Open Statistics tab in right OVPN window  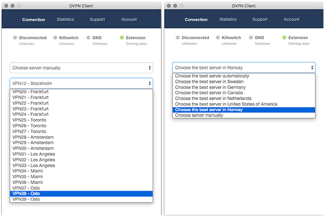click(228, 19)
